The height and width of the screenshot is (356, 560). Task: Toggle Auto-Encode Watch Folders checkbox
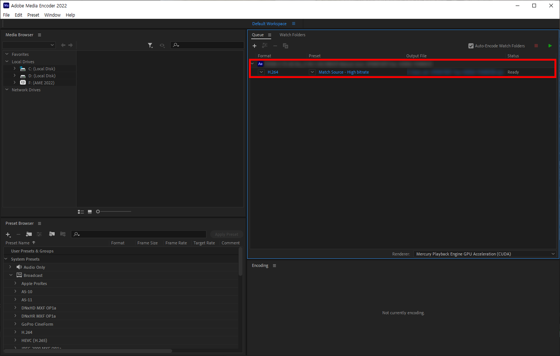click(471, 46)
